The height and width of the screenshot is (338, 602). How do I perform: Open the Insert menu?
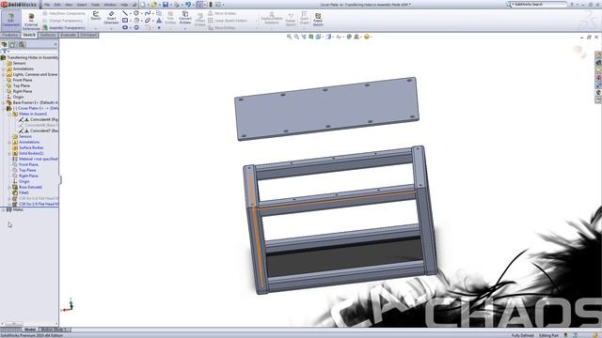82,5
